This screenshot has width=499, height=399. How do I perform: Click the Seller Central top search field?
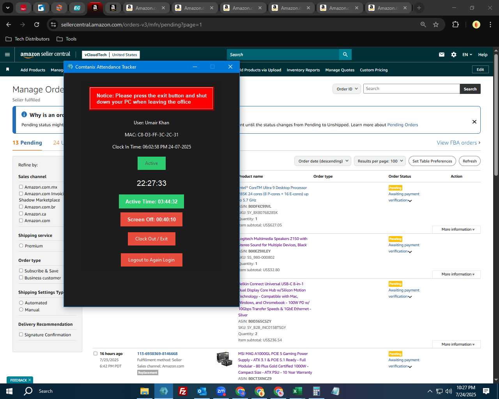point(283,55)
